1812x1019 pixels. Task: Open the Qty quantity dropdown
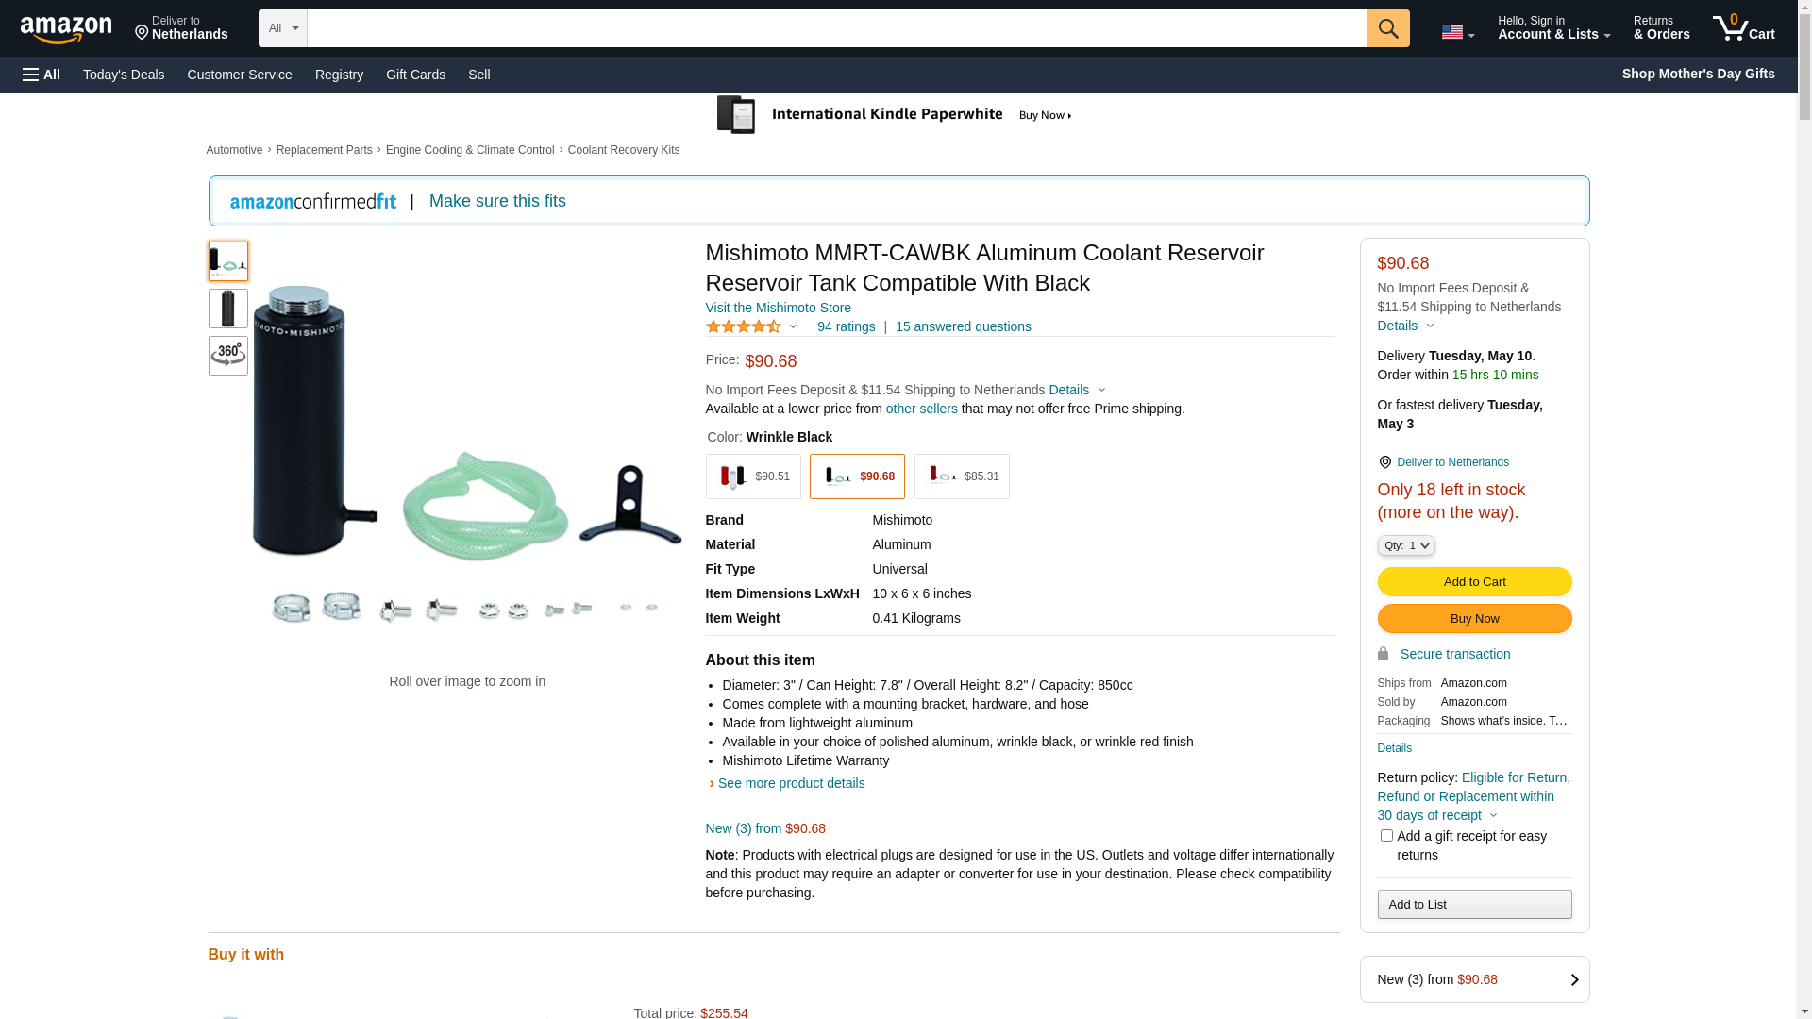pos(1405,545)
